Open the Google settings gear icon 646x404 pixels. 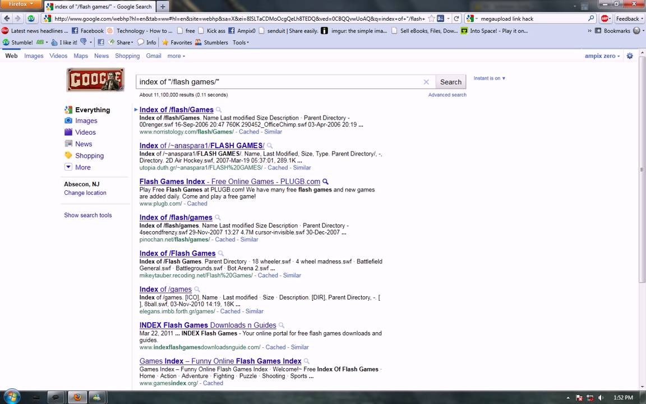click(x=630, y=56)
